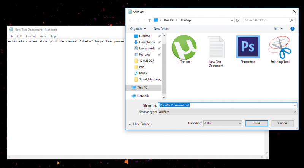Screen dimensions: 304x168
Task: Close the Save As dialog
Action: click(x=294, y=12)
